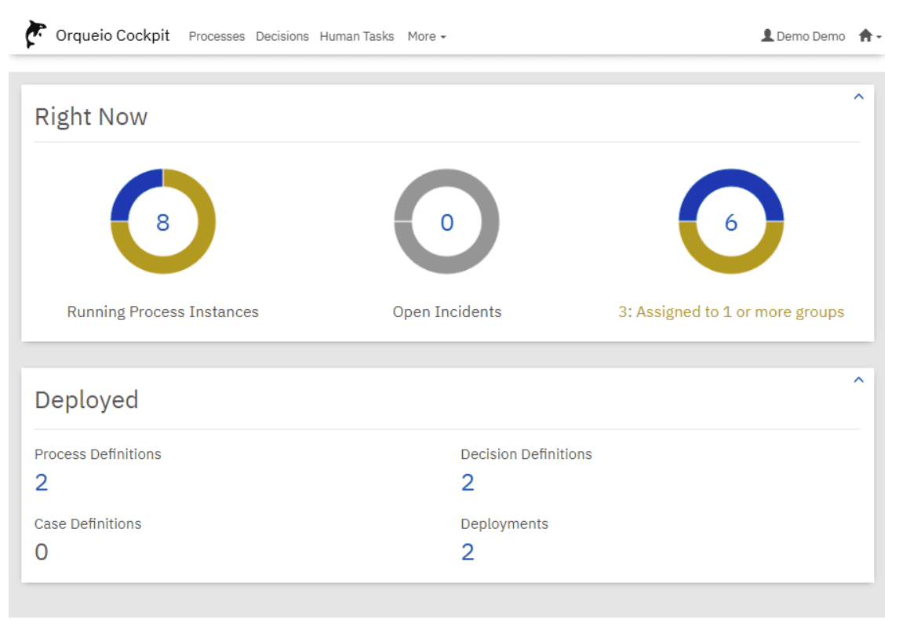921x634 pixels.
Task: Click the Decision Definitions label
Action: coord(526,454)
